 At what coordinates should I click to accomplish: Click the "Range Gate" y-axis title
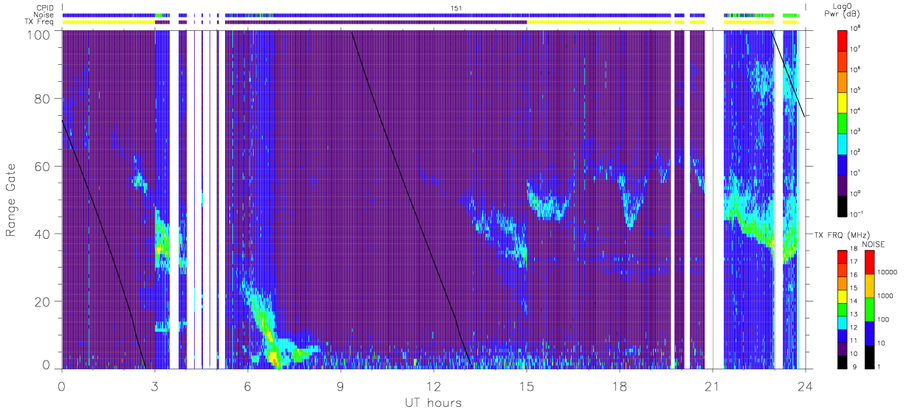13,199
